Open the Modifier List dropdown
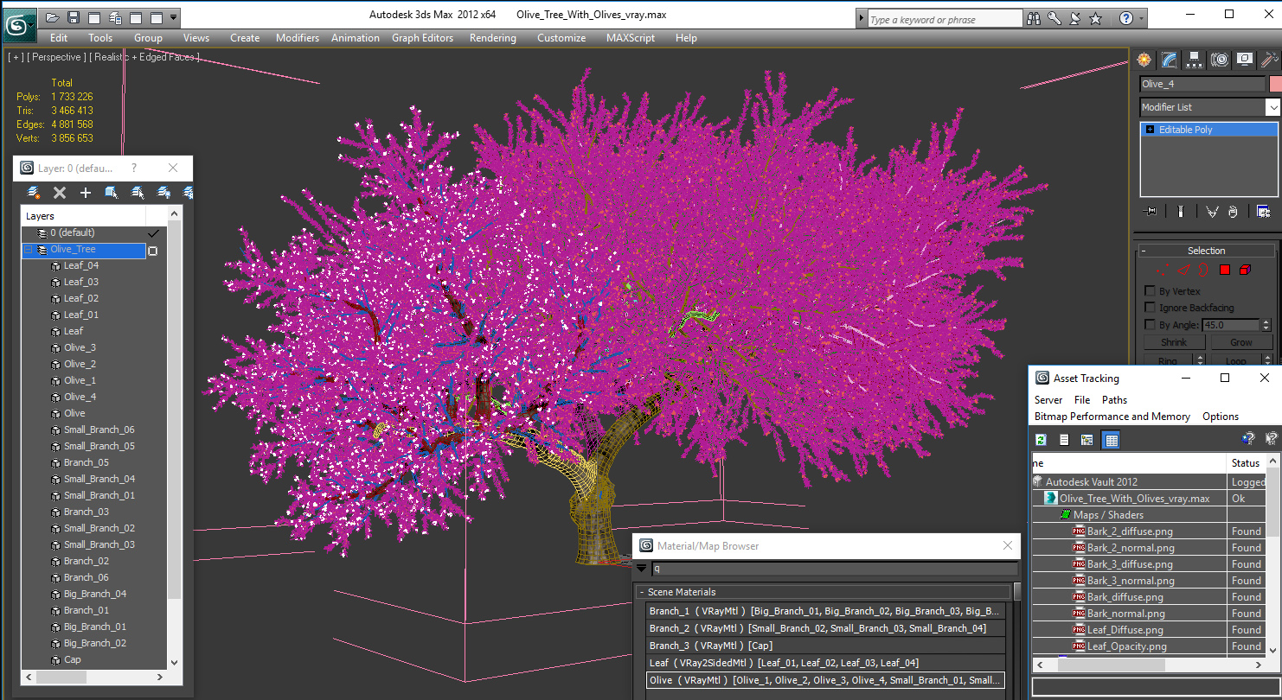The image size is (1282, 700). click(1272, 107)
